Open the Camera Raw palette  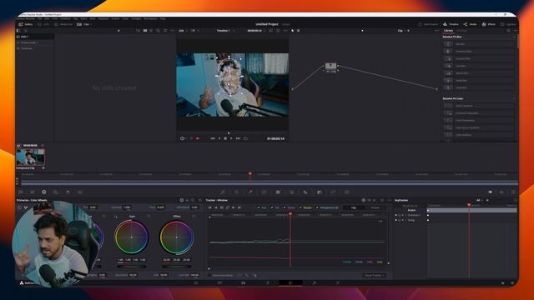[21, 192]
